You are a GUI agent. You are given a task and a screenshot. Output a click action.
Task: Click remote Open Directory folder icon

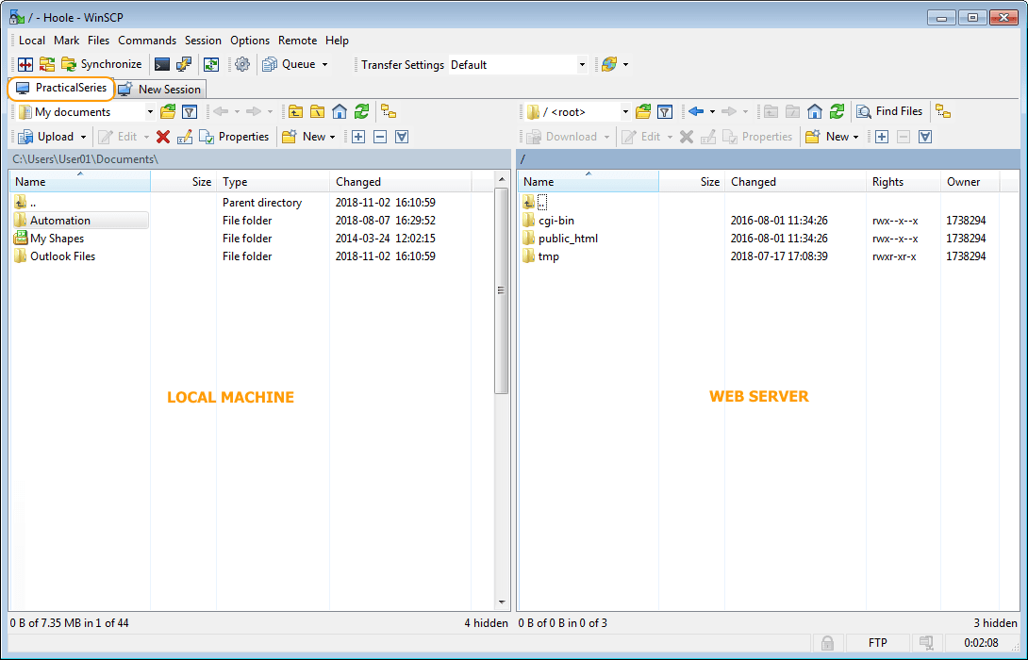pos(643,112)
